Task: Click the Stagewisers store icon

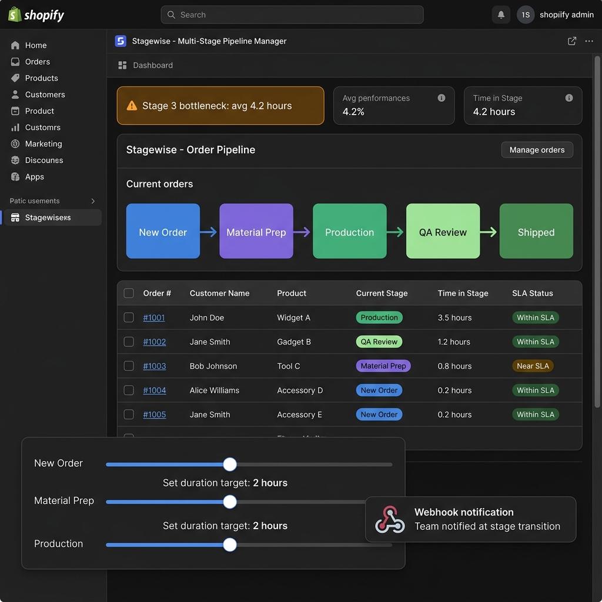Action: tap(15, 218)
